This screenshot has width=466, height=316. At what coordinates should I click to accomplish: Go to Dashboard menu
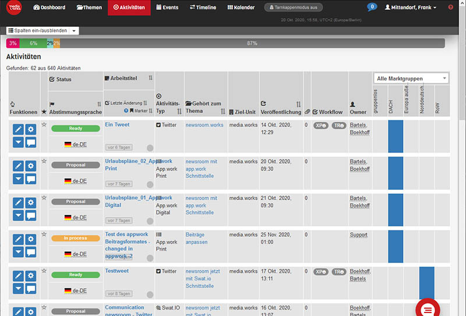coord(50,8)
